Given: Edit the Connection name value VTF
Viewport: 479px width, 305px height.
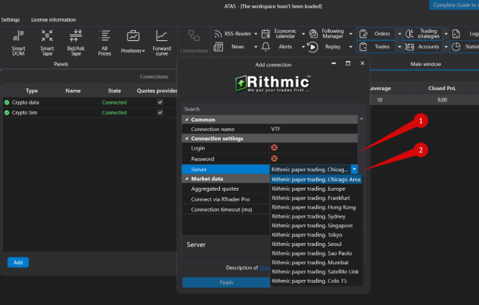Looking at the screenshot, I should tap(314, 129).
